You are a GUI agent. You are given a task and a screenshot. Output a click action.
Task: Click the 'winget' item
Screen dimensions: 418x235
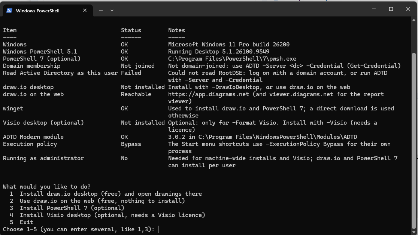coord(13,109)
